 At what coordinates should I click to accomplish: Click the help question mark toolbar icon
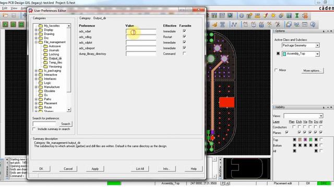click(x=313, y=24)
